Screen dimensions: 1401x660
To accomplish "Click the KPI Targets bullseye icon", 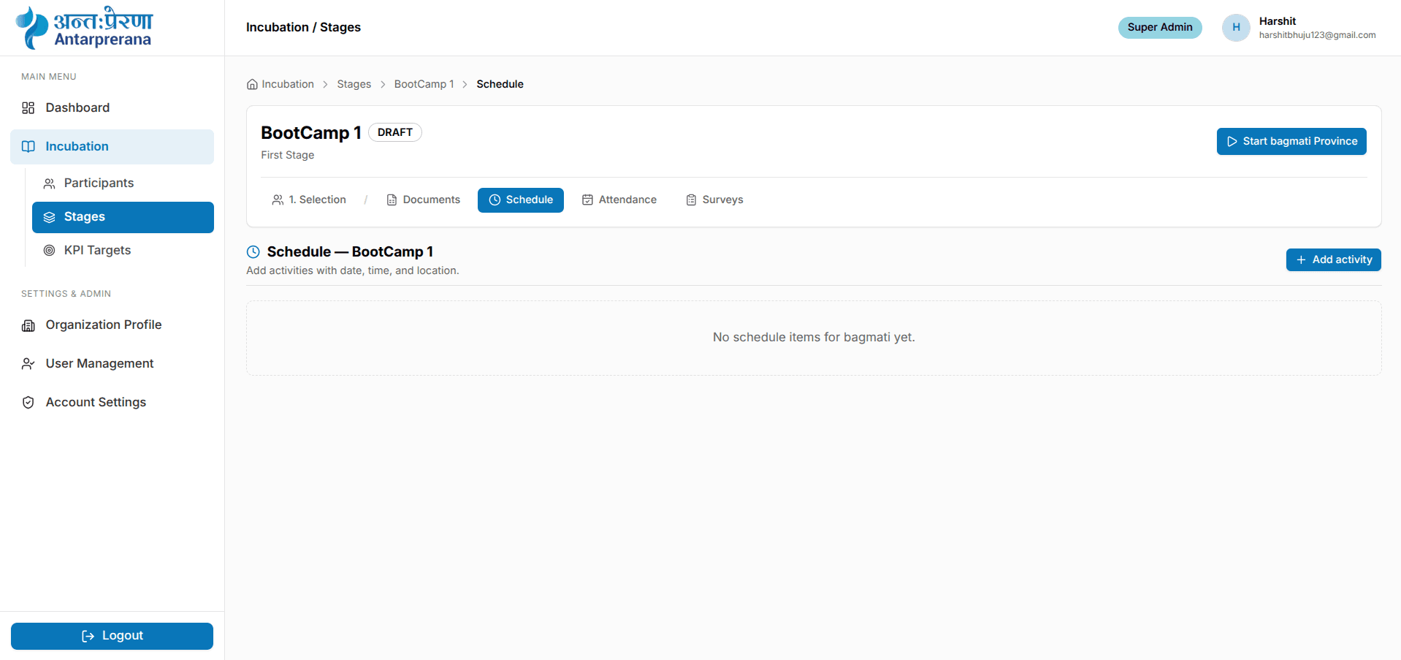I will 49,251.
